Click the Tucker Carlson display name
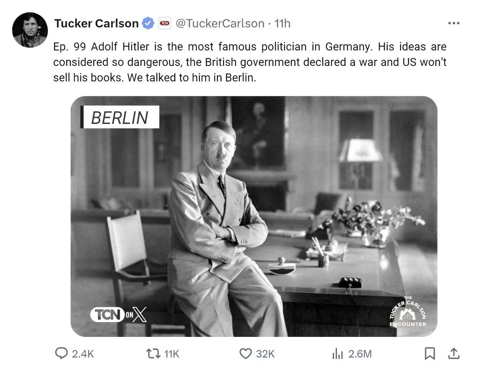The image size is (491, 374). click(96, 23)
